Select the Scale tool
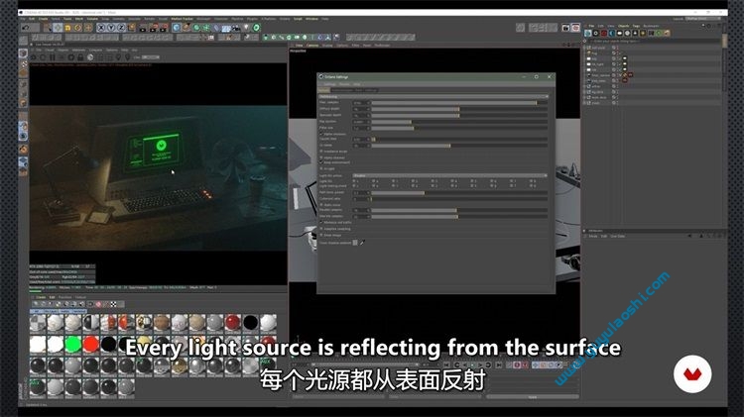This screenshot has height=417, width=744. [67, 28]
